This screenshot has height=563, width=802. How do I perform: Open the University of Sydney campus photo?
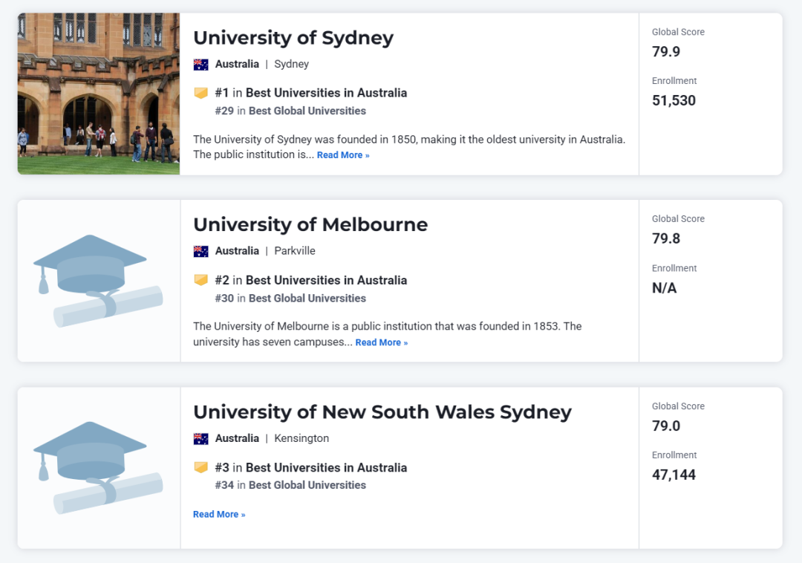tap(98, 94)
